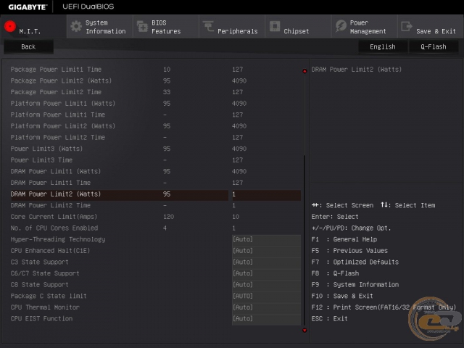This screenshot has height=348, width=464.
Task: Click the DRAM Power Limit2 Time value 1
Action: (233, 205)
